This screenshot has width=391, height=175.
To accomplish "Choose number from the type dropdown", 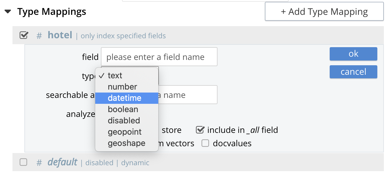I will coord(122,87).
